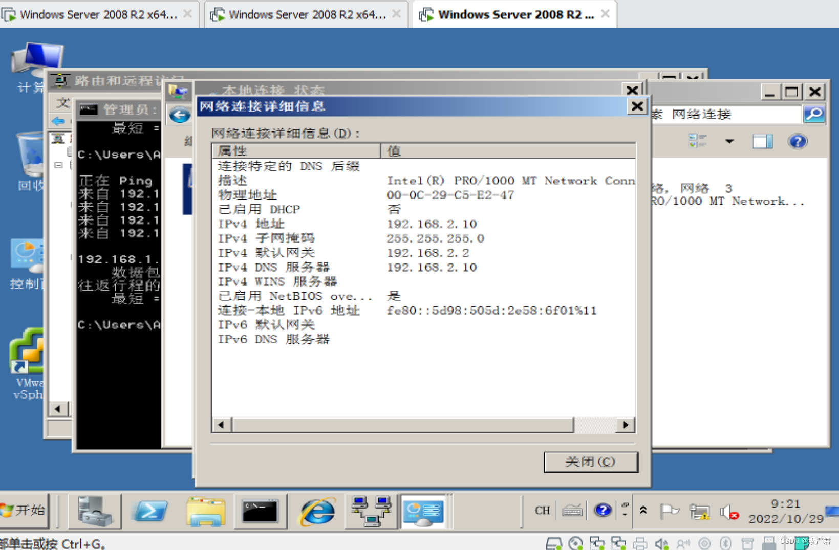Click value 00-0C-29-C5-E2-47

point(450,195)
